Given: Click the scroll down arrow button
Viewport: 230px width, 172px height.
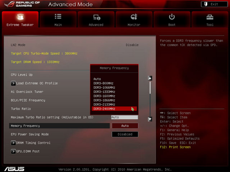Looking at the screenshot, I should pos(150,119).
